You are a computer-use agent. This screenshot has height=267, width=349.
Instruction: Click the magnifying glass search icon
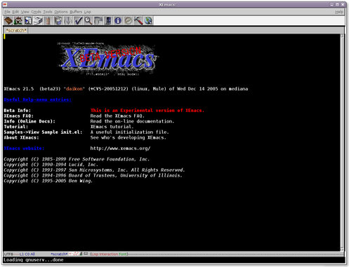click(88, 21)
